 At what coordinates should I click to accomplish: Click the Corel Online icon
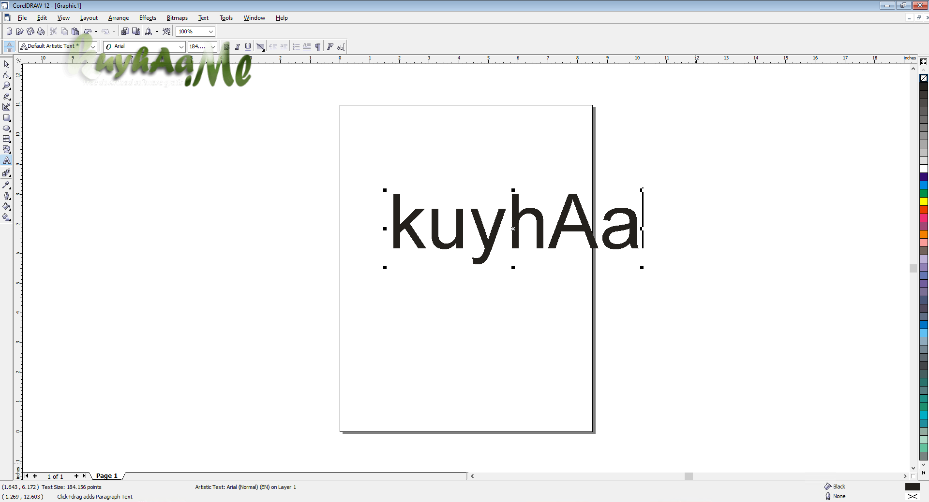click(167, 31)
